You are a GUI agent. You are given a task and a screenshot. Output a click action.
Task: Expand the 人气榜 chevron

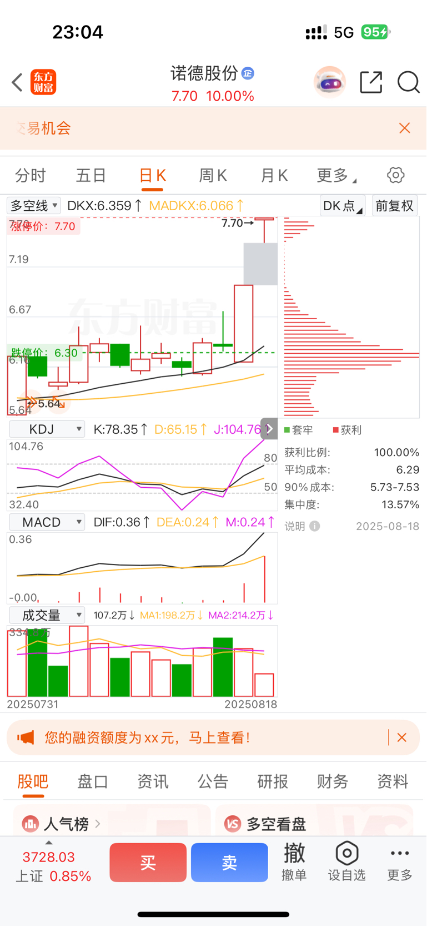click(98, 823)
